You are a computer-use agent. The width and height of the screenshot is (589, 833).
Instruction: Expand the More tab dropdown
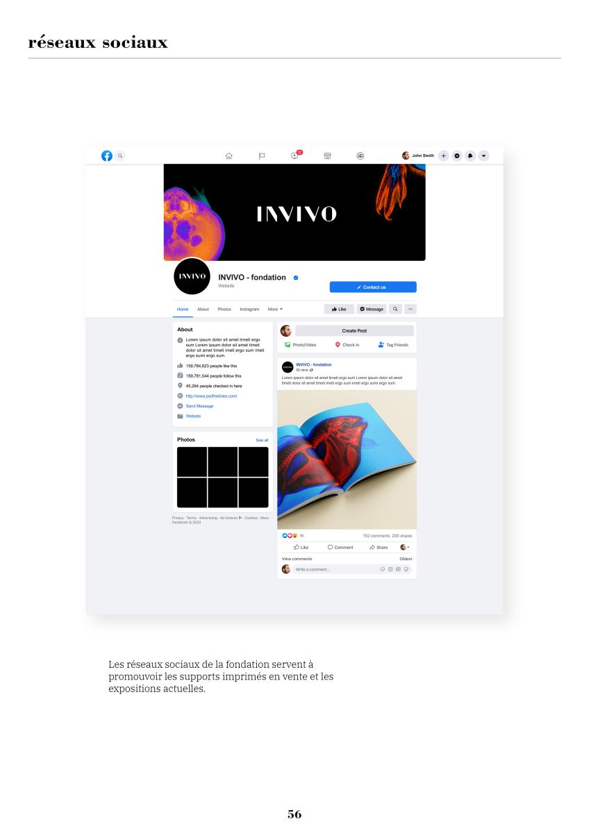tap(275, 309)
